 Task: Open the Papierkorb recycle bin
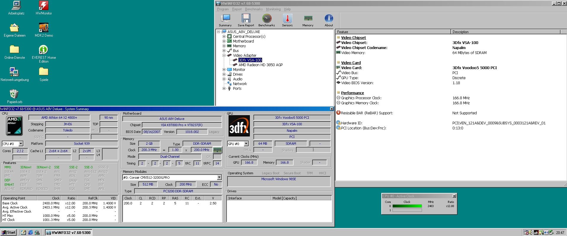14,97
